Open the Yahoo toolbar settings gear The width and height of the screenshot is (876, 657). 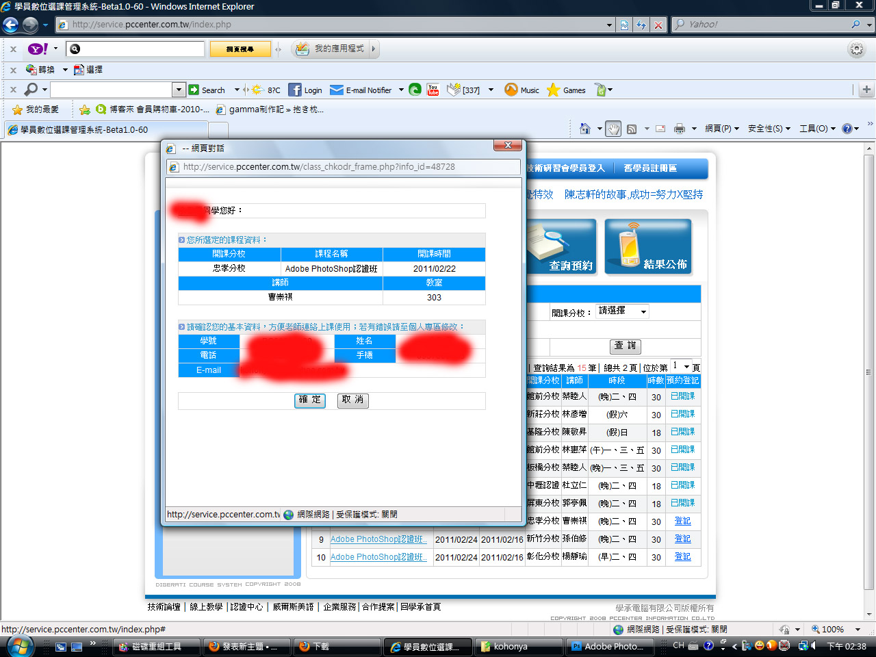pyautogui.click(x=856, y=49)
